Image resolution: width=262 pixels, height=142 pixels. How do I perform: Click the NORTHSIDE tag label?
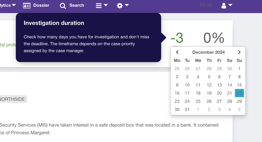pyautogui.click(x=12, y=99)
